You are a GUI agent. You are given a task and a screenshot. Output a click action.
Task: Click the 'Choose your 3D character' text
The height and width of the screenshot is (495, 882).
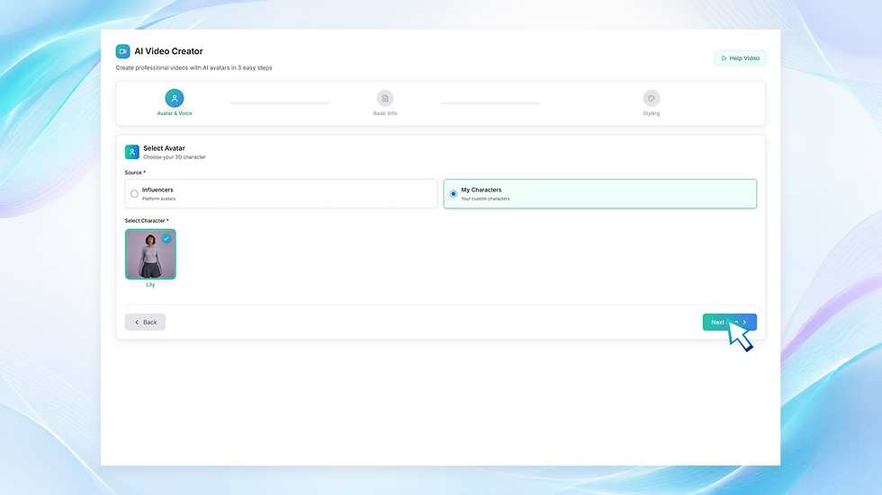click(x=175, y=157)
